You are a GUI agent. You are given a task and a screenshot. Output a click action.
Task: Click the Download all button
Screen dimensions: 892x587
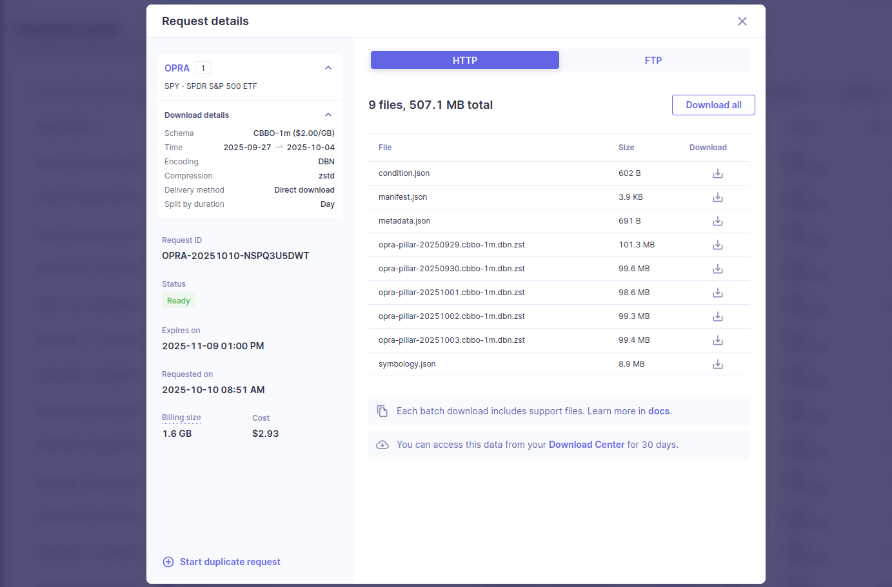713,105
